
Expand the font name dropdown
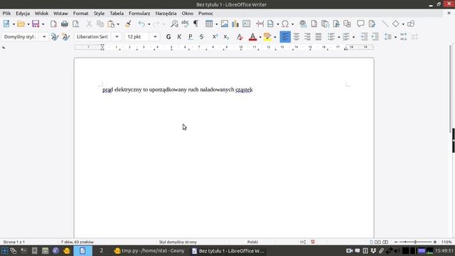(117, 37)
